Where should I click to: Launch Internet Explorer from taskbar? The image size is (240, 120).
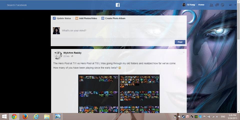coord(36,117)
